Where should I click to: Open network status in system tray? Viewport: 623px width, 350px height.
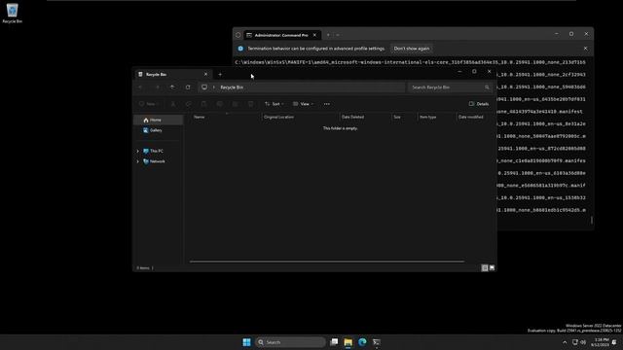[x=575, y=342]
